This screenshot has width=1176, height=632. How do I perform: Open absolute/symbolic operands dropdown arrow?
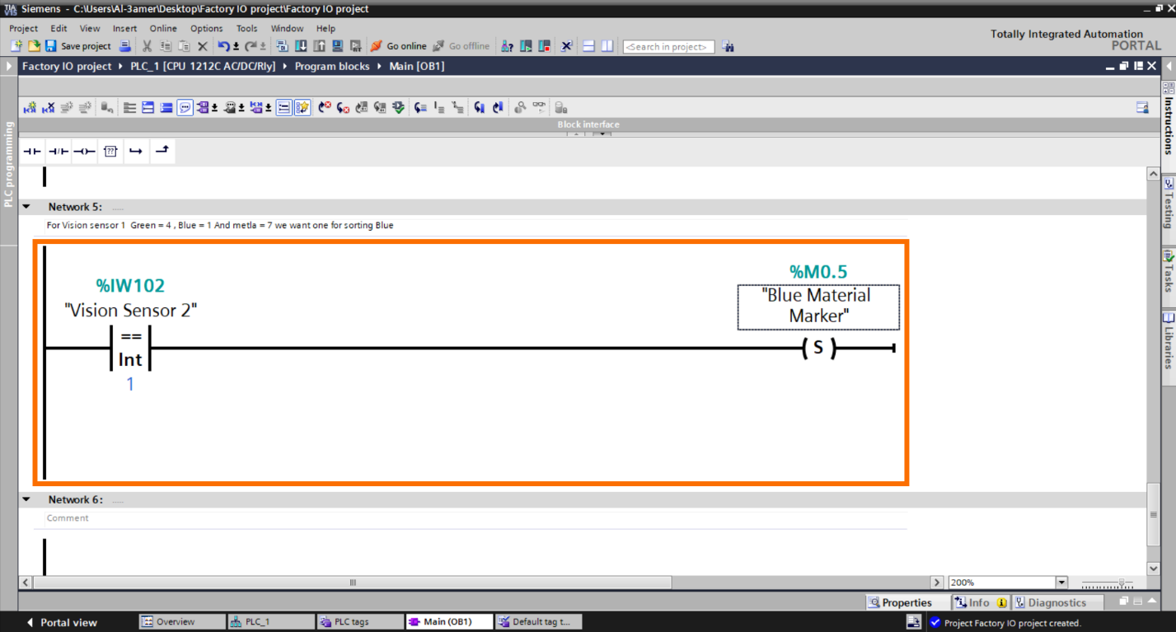click(214, 108)
